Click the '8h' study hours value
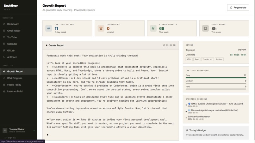This screenshot has width=255, height=143. (x=214, y=28)
